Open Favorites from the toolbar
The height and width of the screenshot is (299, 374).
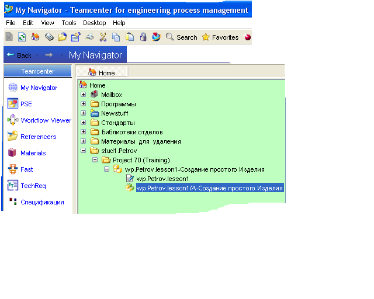click(220, 37)
